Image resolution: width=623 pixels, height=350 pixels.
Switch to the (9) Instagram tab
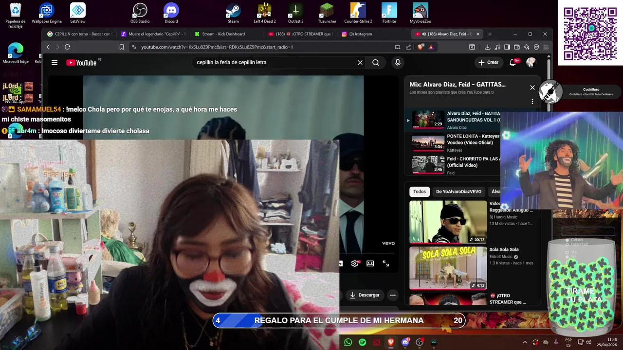click(375, 34)
